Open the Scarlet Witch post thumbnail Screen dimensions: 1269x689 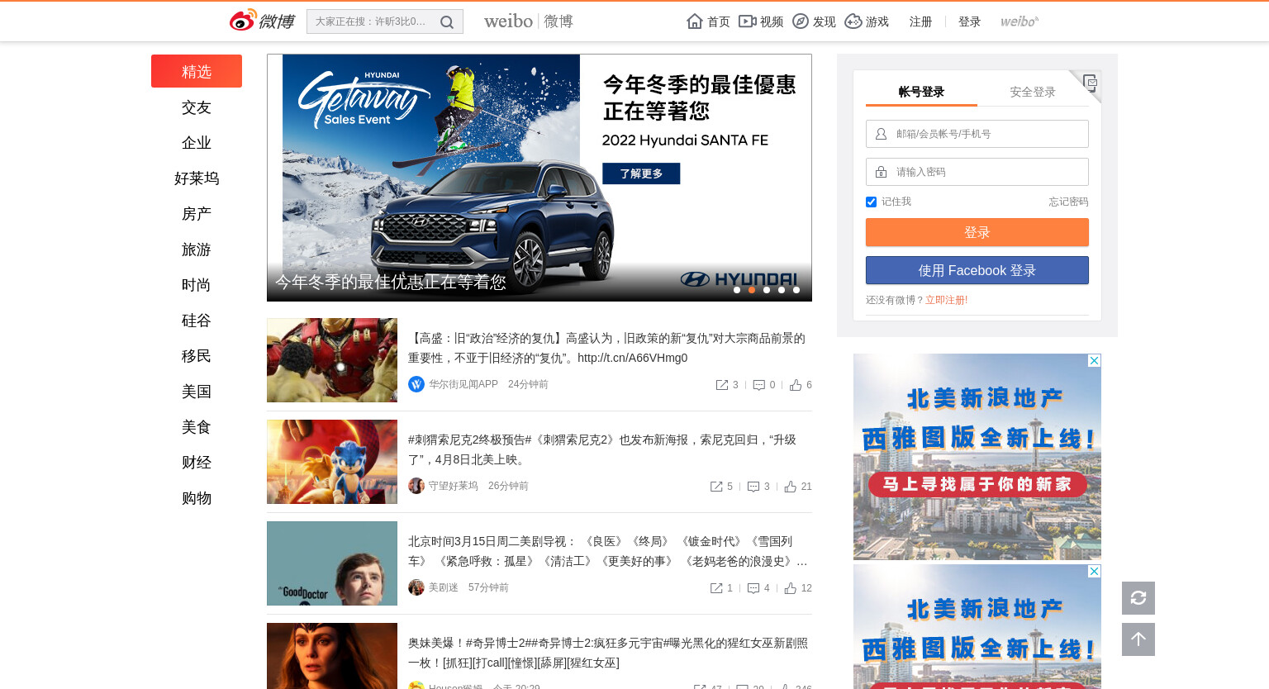point(332,656)
